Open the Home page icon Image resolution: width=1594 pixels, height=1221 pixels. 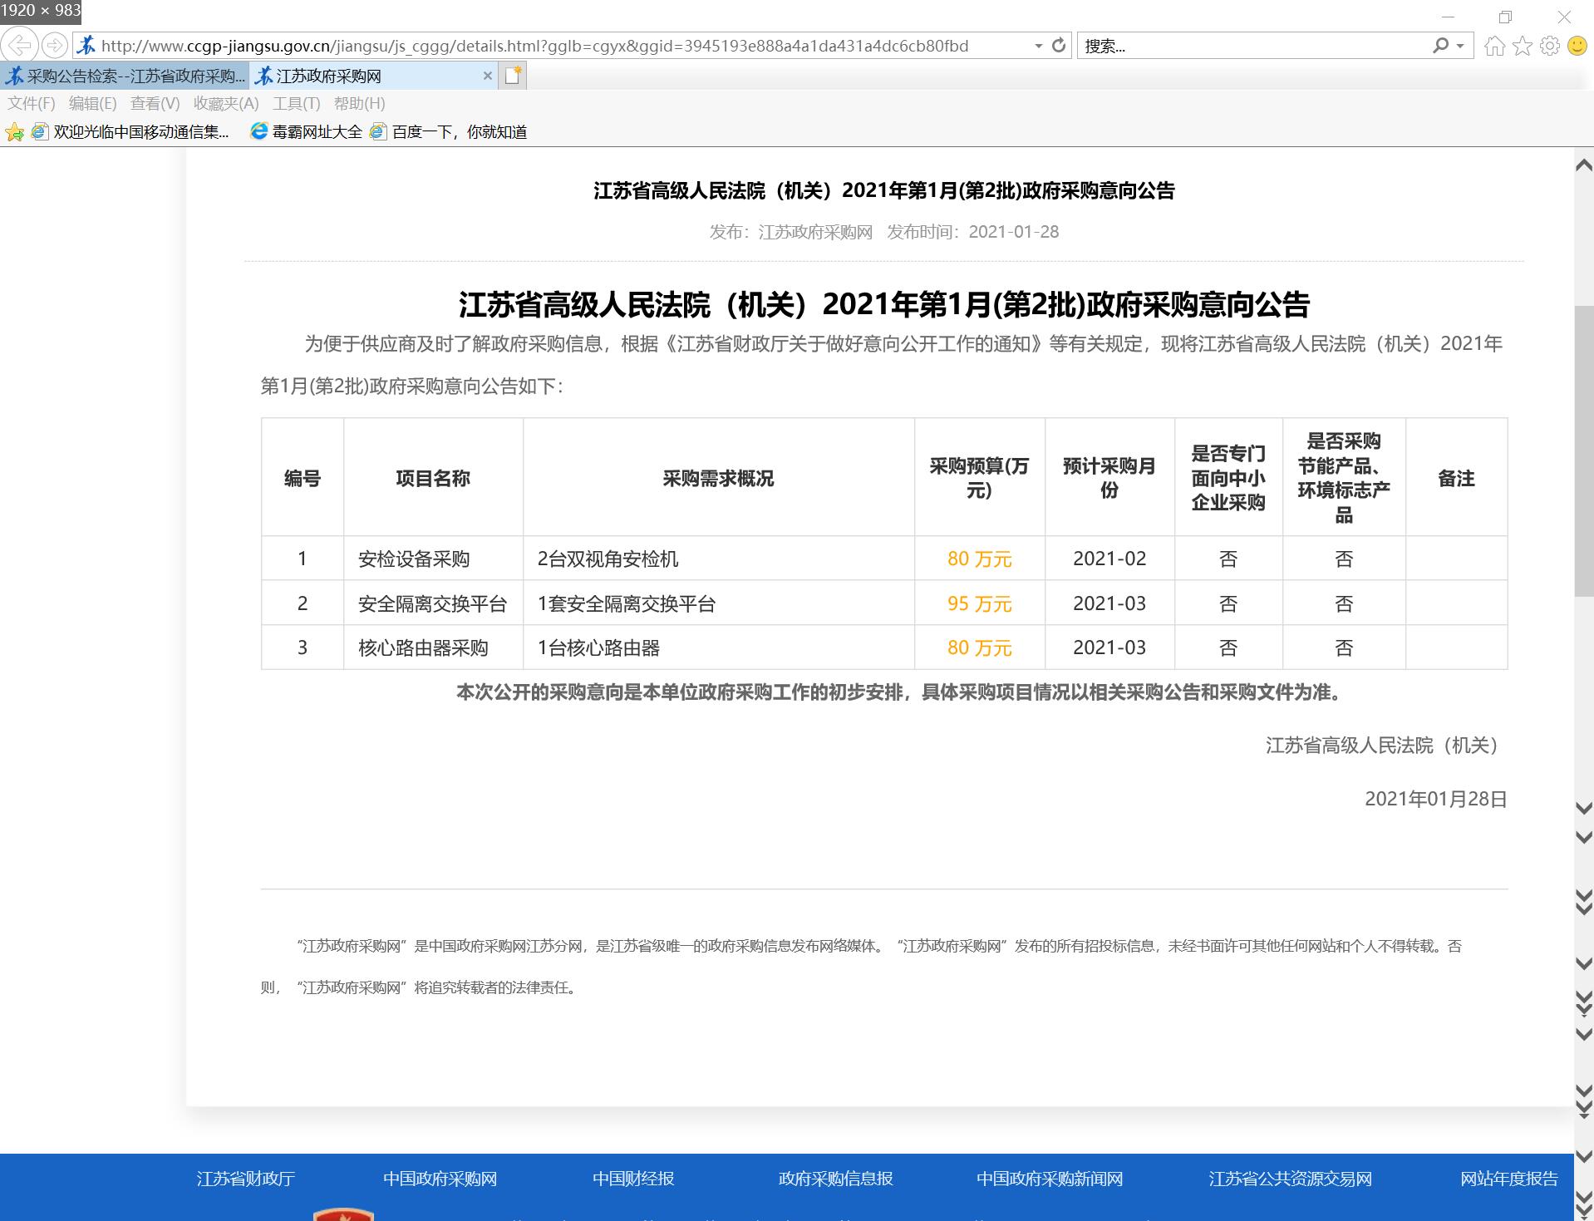[x=1494, y=46]
